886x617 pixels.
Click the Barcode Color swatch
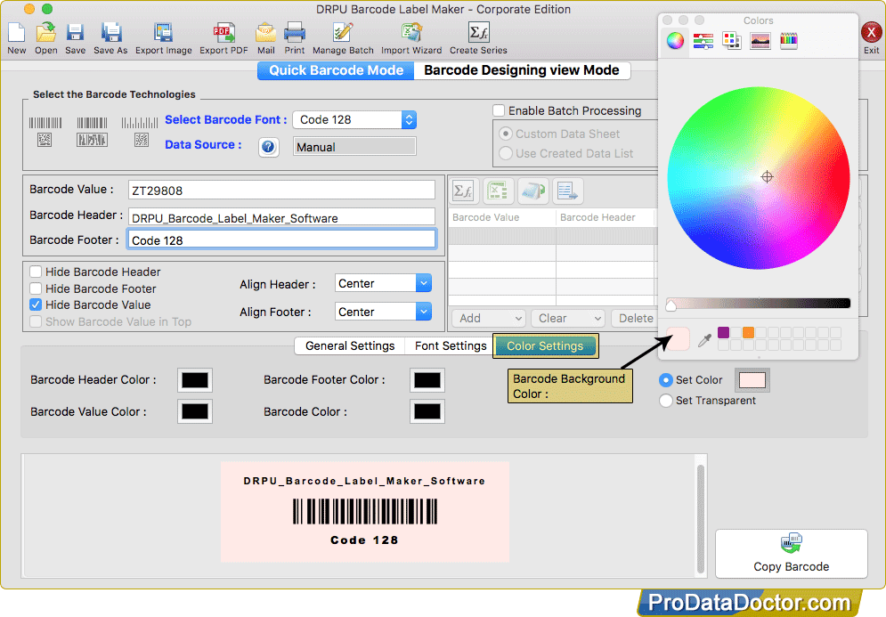click(x=427, y=411)
